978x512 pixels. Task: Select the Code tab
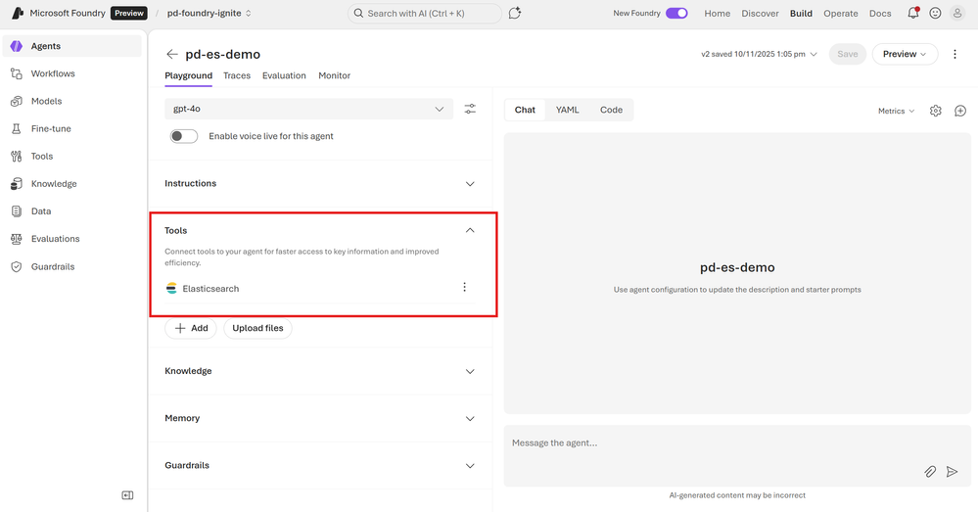[x=611, y=110]
